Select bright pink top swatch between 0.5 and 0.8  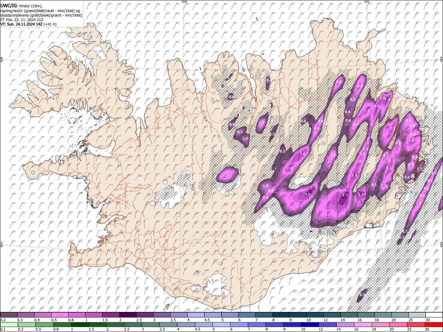(60, 315)
